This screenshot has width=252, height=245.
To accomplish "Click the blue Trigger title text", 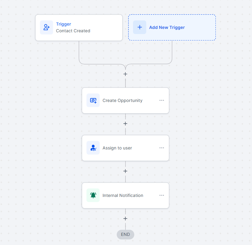I will pyautogui.click(x=64, y=24).
